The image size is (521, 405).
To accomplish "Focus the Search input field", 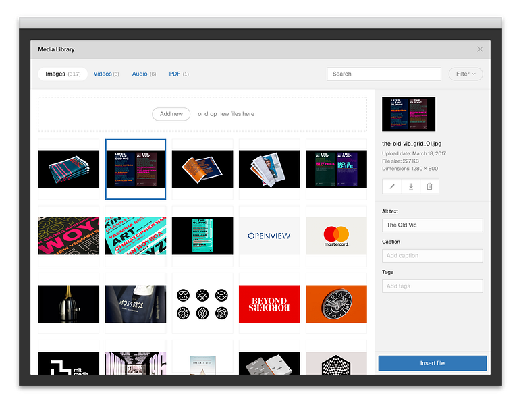I will pyautogui.click(x=384, y=74).
